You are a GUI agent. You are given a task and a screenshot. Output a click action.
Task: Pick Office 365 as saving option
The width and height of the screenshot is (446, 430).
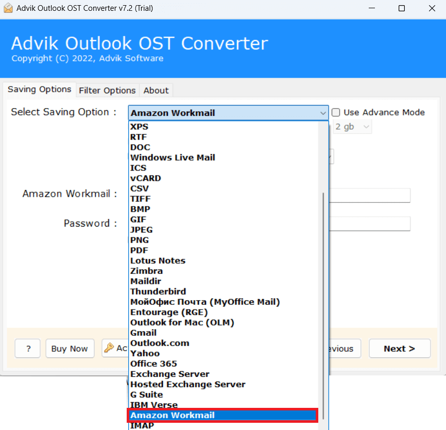[x=224, y=364]
